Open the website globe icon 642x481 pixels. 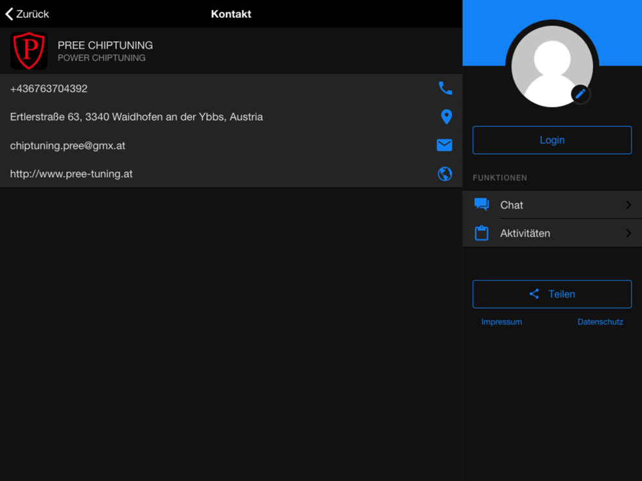[445, 174]
